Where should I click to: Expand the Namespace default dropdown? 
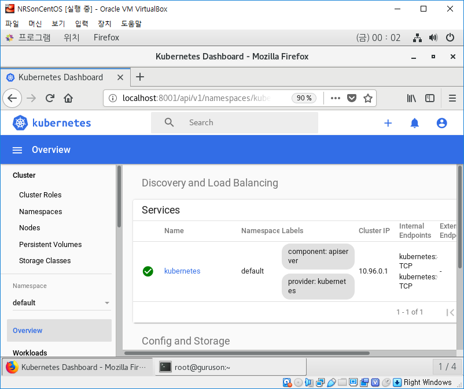coord(61,303)
